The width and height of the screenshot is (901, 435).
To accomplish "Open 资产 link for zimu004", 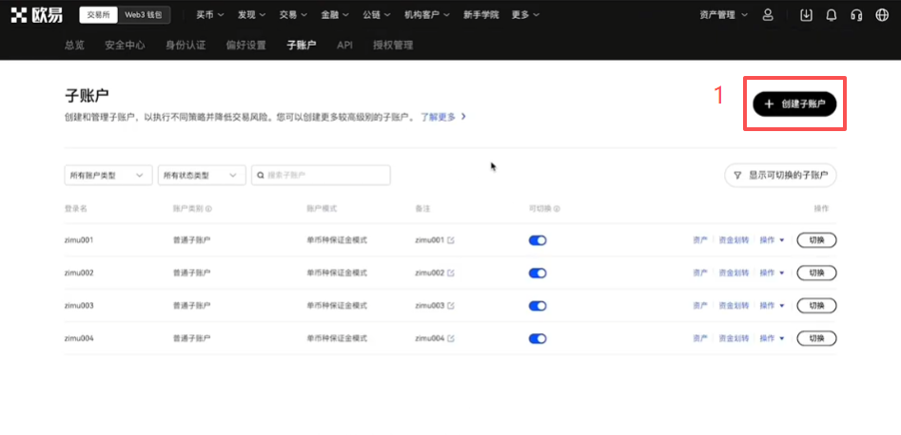I will (700, 338).
